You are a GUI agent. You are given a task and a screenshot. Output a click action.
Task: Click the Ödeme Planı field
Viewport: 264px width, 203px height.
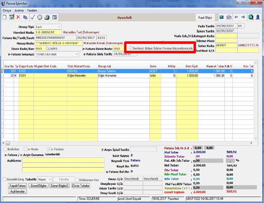click(226, 41)
